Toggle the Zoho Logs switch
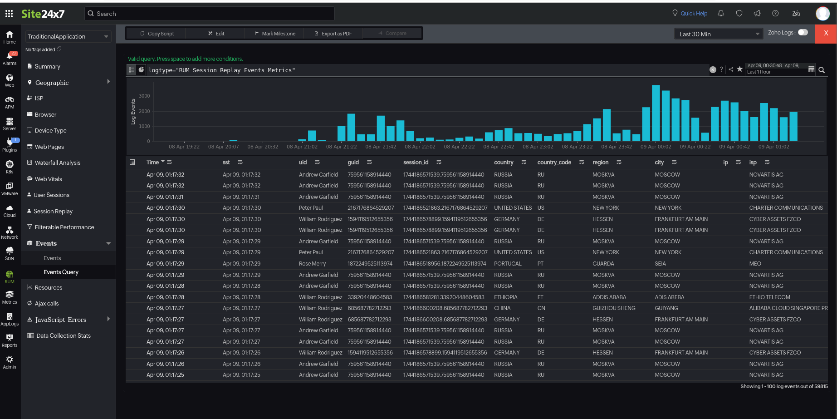This screenshot has width=837, height=419. (x=803, y=33)
